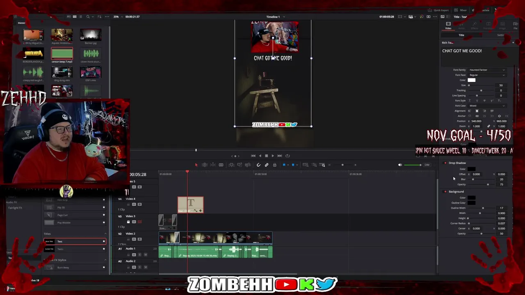Activate the Dynamic Trim Mode tool
Image resolution: width=525 pixels, height=295 pixels.
[x=213, y=165]
